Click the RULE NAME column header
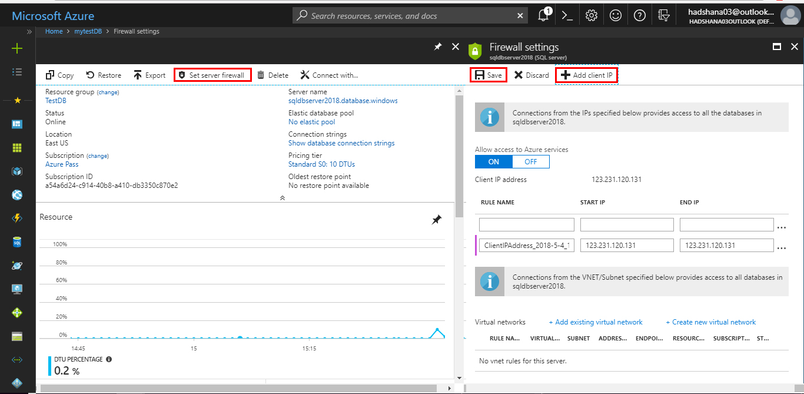Screen dimensions: 804x394 coord(497,202)
